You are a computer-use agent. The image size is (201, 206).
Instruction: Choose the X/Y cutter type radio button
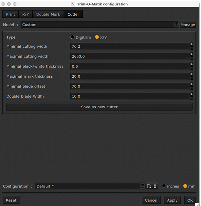pos(97,37)
